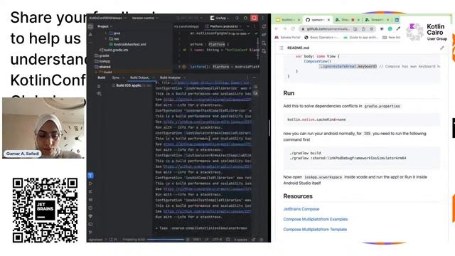
Task: Go back in the Chrome browser
Action: tap(277, 28)
